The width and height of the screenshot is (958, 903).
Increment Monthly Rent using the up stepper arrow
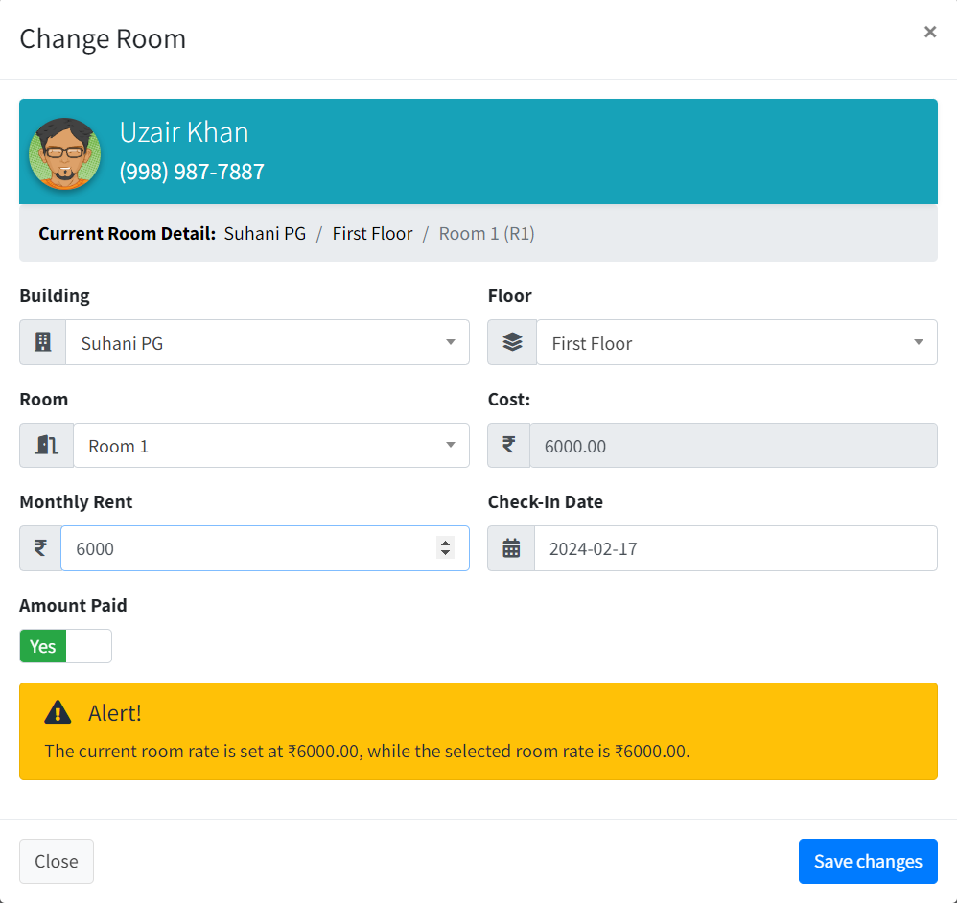click(445, 543)
